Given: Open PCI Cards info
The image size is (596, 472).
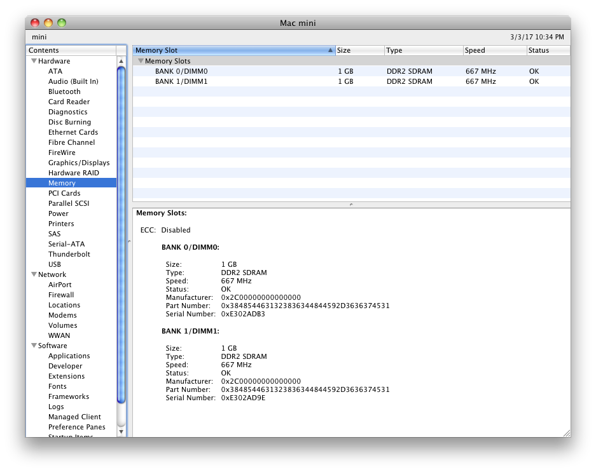Looking at the screenshot, I should coord(64,193).
